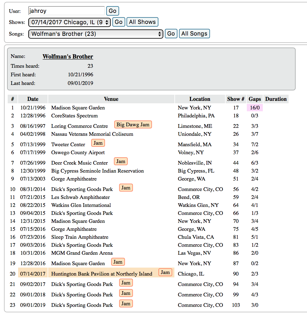The width and height of the screenshot is (307, 320).
Task: Open the All Shows list
Action: [142, 22]
